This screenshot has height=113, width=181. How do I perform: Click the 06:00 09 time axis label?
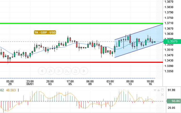click(90, 83)
